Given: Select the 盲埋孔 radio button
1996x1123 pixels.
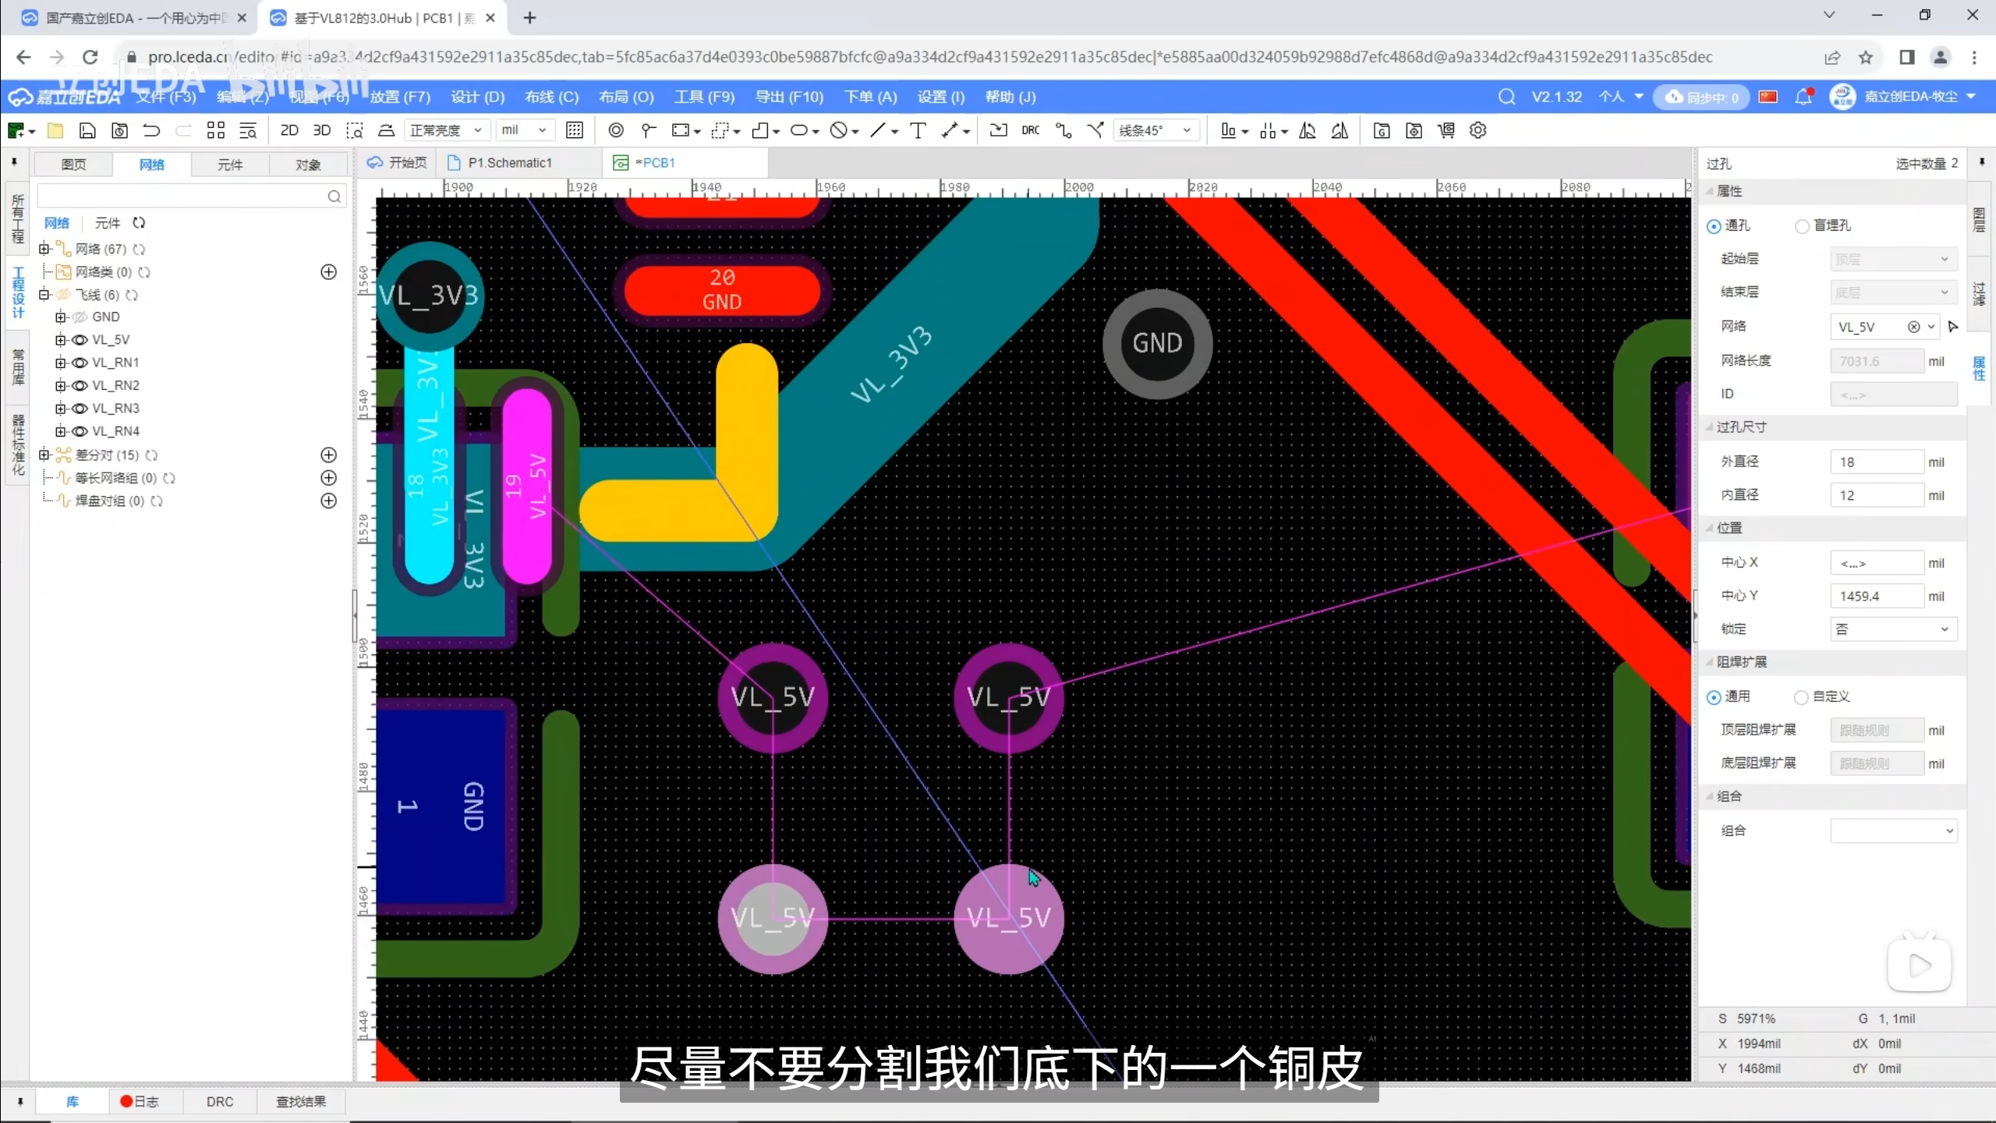Looking at the screenshot, I should pos(1802,226).
